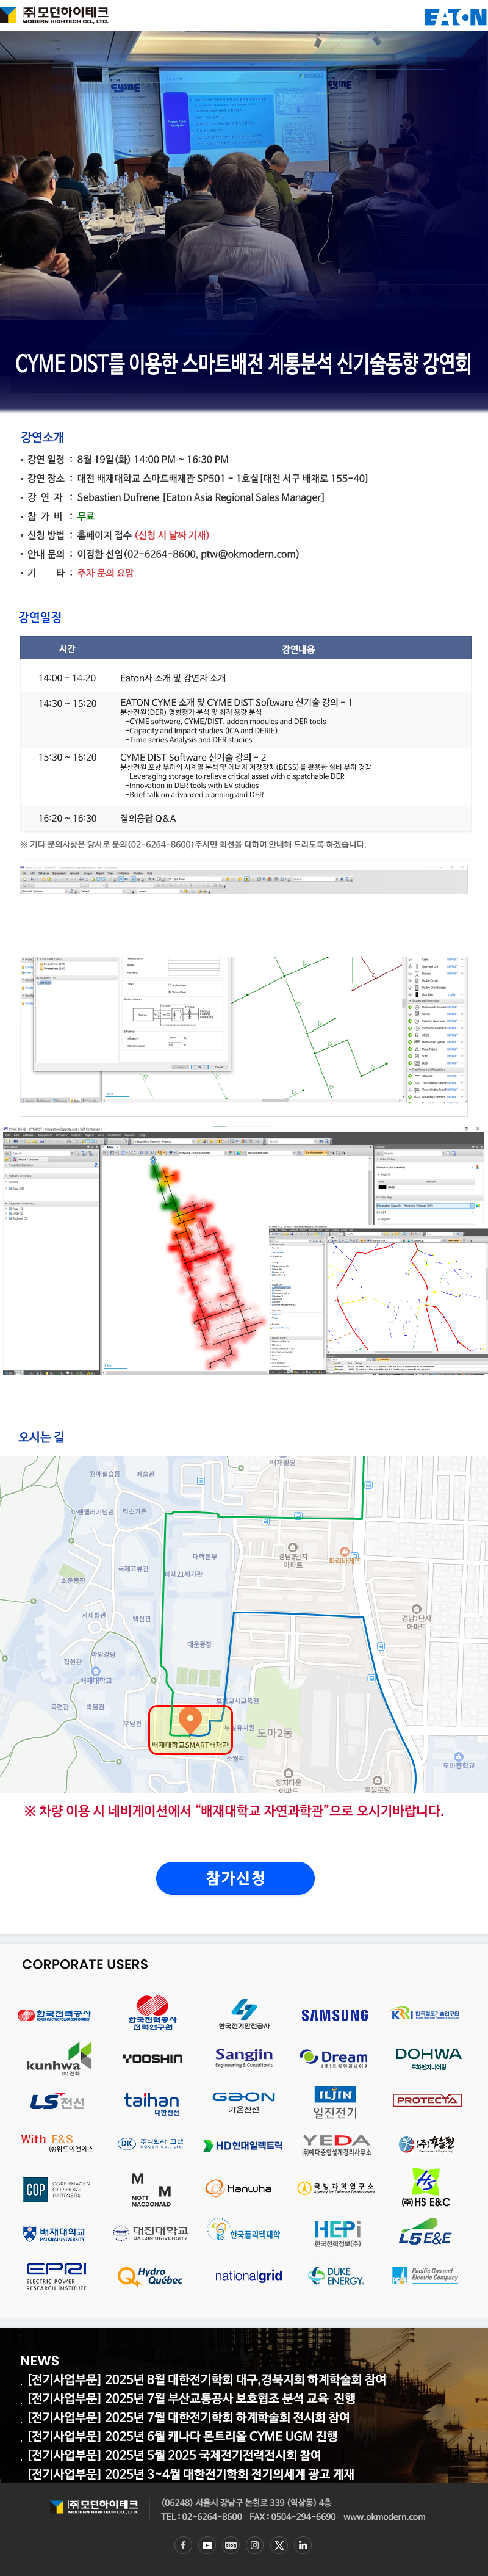Click the Modern Hightech logo in the footer
Viewport: 488px width, 2576px height.
94,2507
